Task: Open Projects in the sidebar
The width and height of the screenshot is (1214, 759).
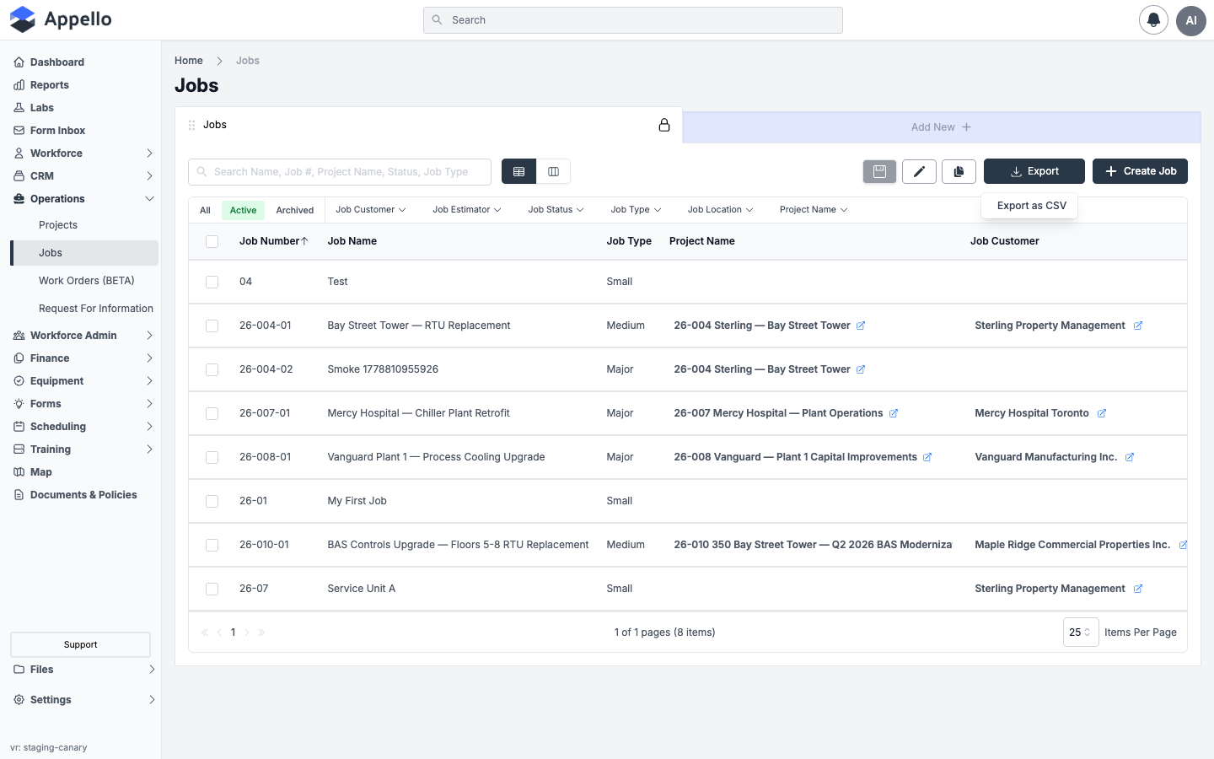Action: pos(58,225)
